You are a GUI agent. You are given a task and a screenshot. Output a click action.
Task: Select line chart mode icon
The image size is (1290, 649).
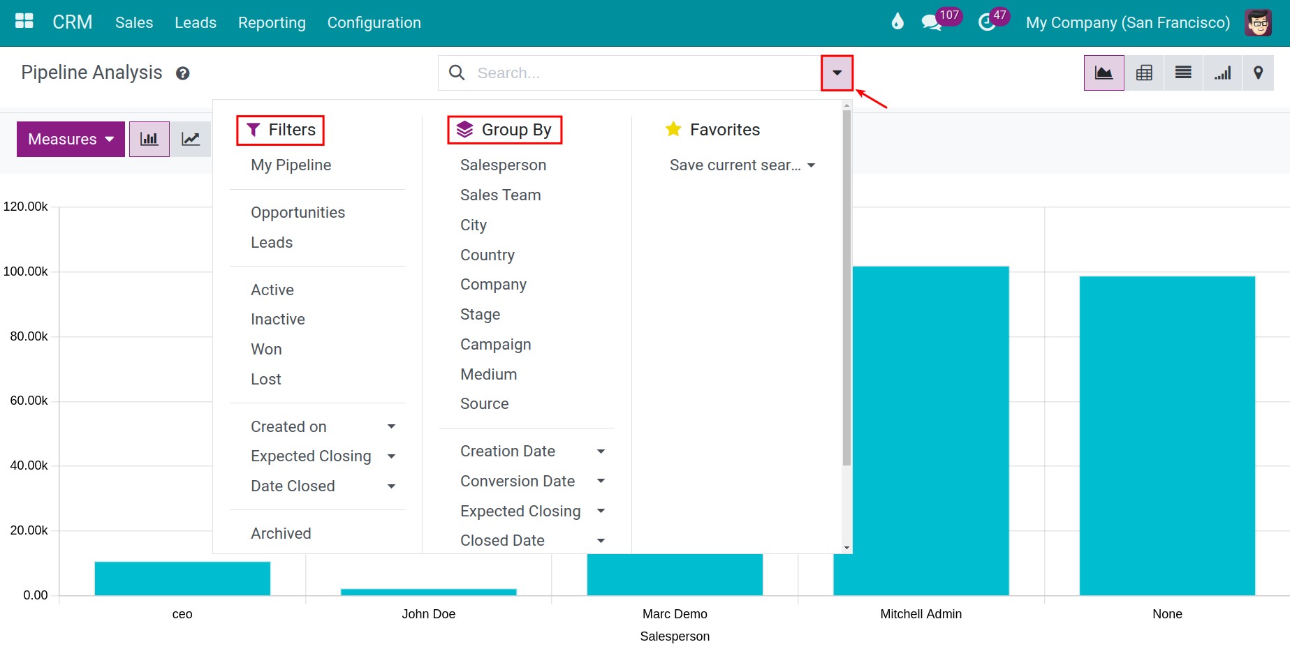[191, 139]
